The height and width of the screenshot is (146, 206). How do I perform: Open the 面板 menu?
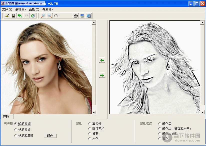tap(34, 9)
